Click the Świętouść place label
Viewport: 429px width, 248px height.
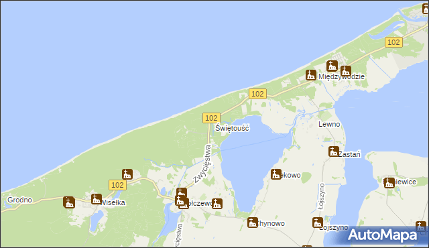[232, 128]
